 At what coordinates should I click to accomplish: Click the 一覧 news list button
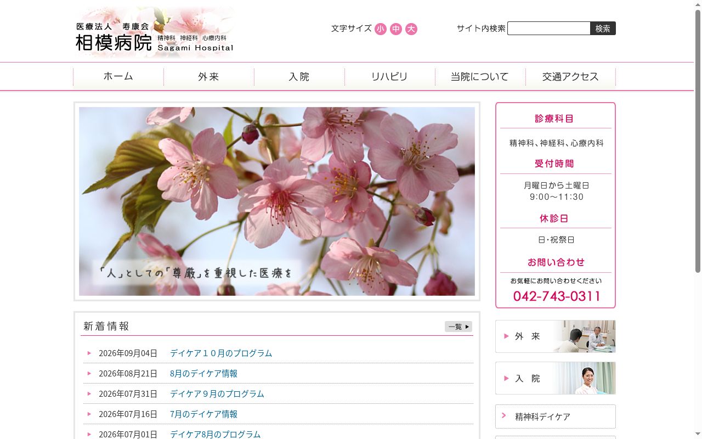coord(458,327)
